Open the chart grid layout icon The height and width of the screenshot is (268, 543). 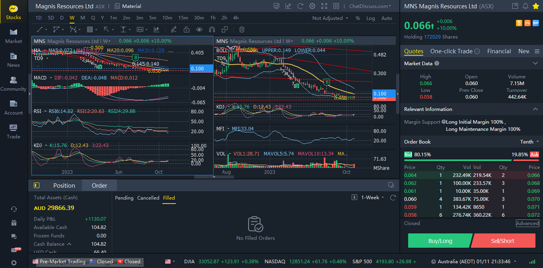coord(336,6)
